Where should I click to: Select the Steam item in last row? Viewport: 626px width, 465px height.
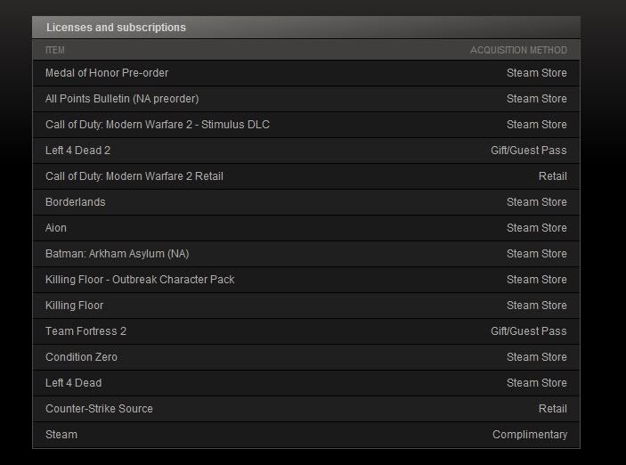61,435
